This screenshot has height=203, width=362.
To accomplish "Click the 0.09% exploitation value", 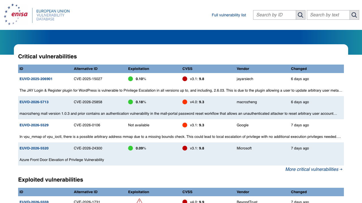I will (141, 148).
